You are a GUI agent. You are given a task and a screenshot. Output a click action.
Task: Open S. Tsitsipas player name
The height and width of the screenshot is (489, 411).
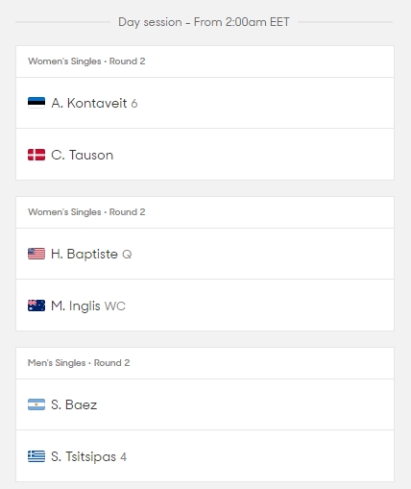pos(84,456)
